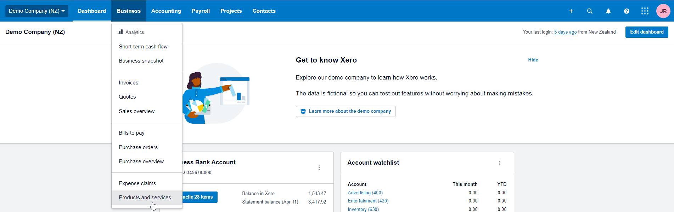674x212 pixels.
Task: Click the Business Bank Account title
Action: point(209,162)
